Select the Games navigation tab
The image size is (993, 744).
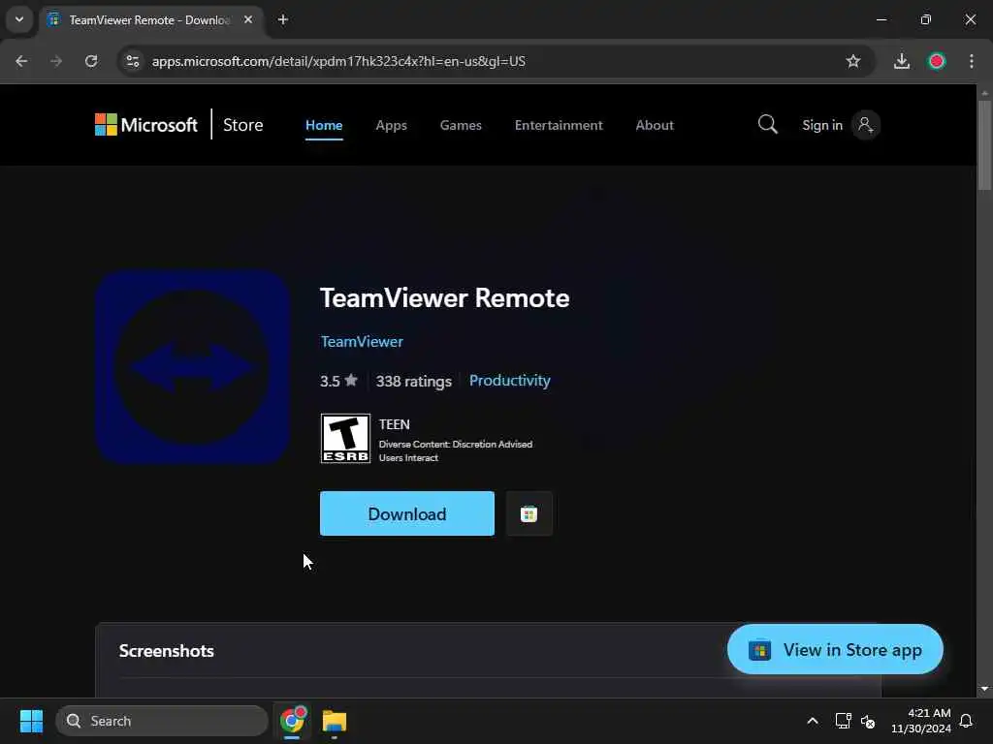461,125
